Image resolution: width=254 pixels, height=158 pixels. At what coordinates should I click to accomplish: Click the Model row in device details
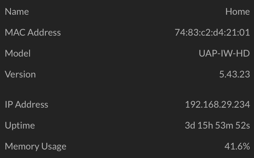[127, 53]
